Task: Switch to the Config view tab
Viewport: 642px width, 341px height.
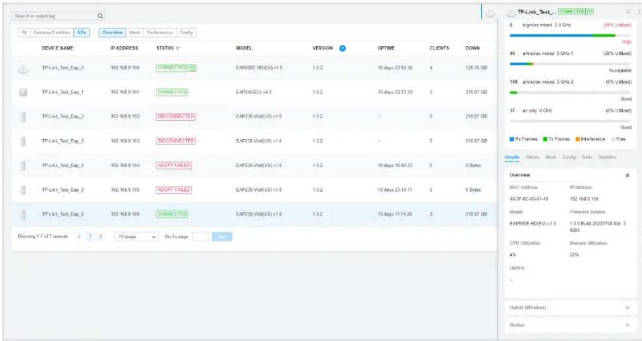Action: (186, 32)
